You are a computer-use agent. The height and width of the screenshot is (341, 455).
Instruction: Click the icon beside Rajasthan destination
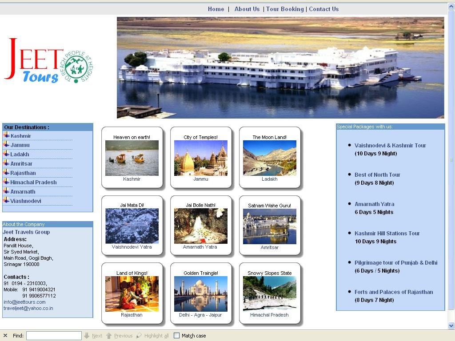(x=6, y=173)
